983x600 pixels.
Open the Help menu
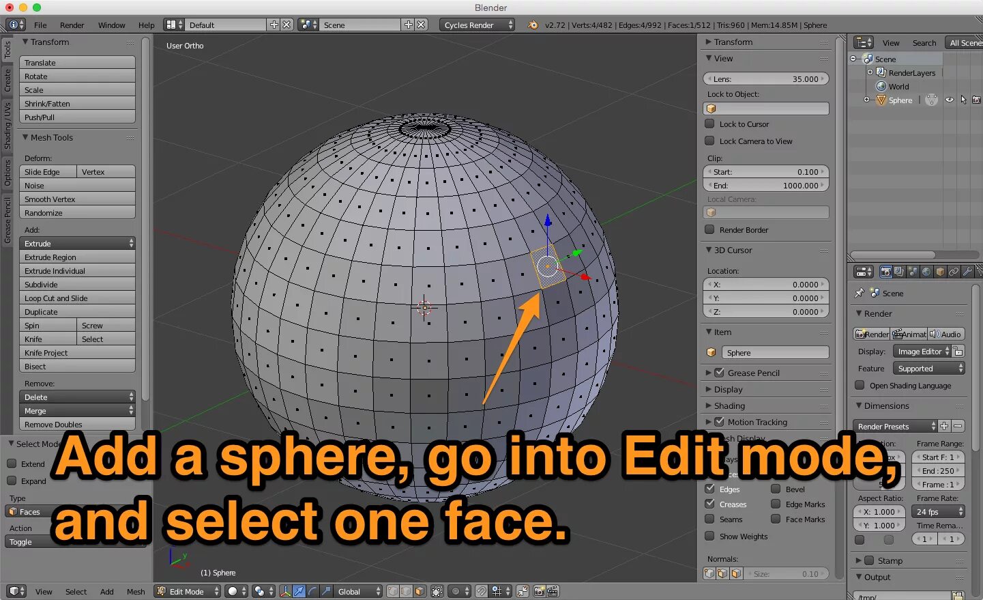147,25
